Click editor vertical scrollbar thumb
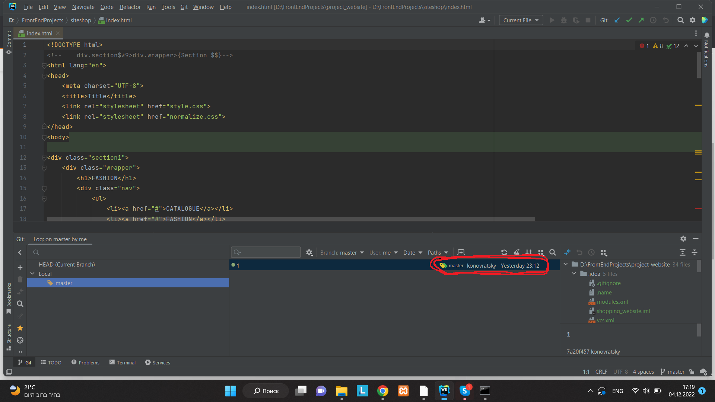 [x=699, y=65]
